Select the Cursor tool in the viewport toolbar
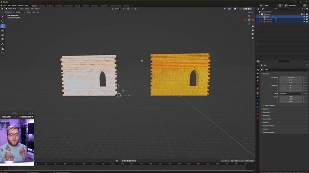The height and width of the screenshot is (173, 309). pyautogui.click(x=3, y=21)
